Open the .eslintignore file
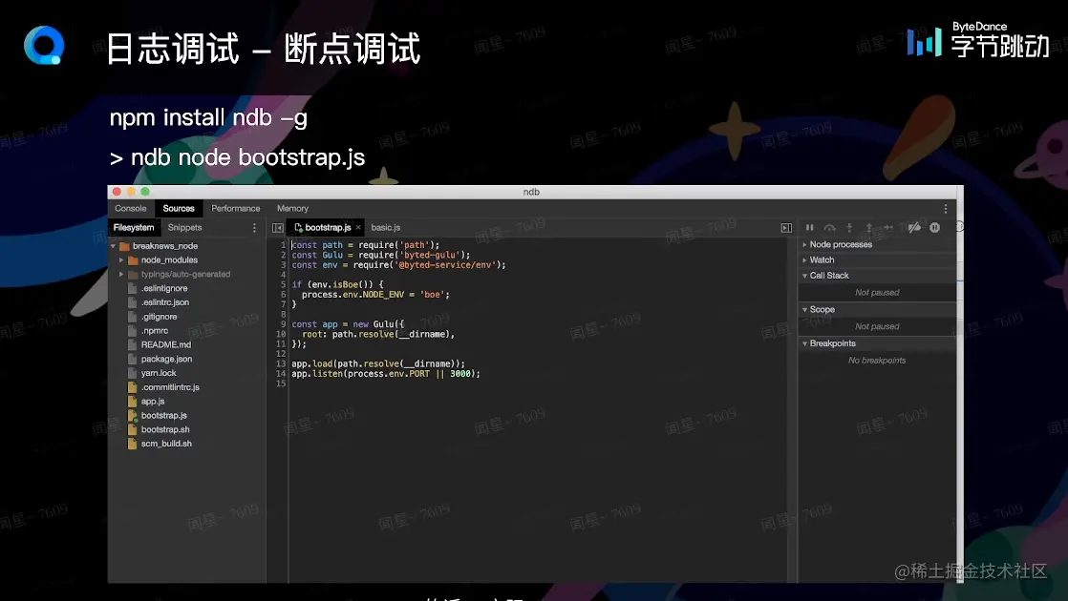Viewport: 1068px width, 601px height. tap(164, 288)
